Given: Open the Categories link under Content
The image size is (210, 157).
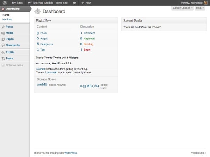Looking at the screenshot, I should click(x=47, y=44).
